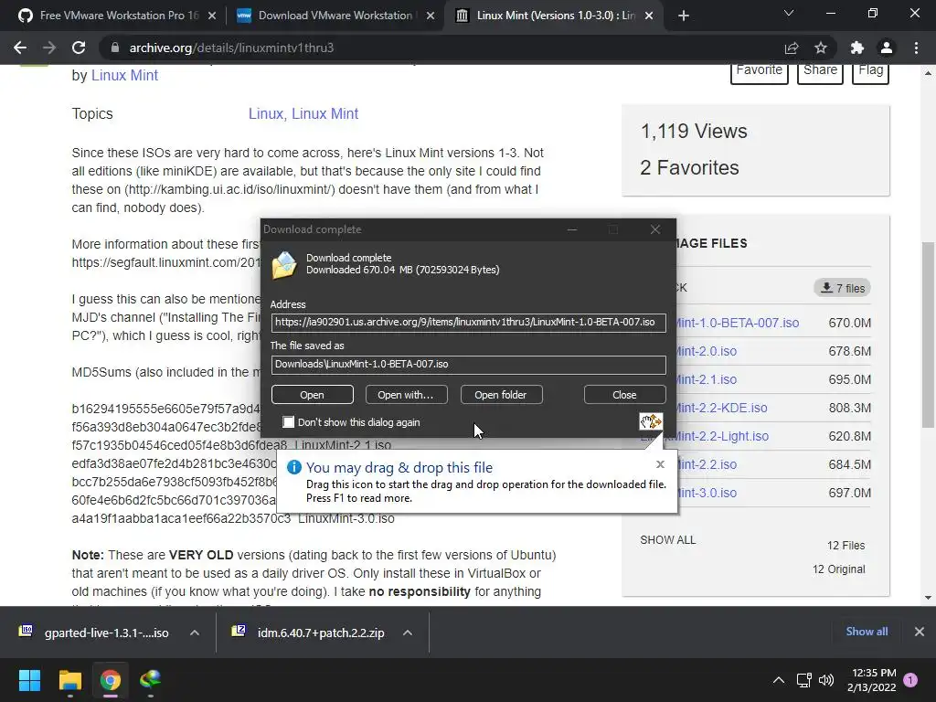Download the Mint-2.2.iso link
The image size is (936, 702).
707,464
